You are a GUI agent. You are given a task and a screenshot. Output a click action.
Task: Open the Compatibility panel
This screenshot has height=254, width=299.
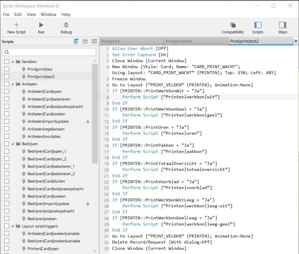[x=233, y=25]
